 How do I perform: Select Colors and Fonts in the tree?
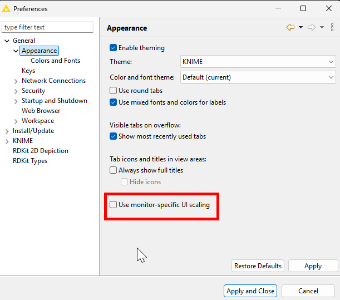click(55, 61)
